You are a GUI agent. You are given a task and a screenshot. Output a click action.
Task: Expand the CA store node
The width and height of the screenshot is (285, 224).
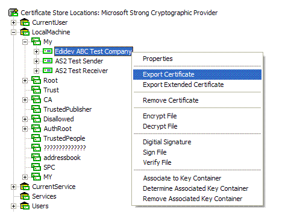click(25, 100)
